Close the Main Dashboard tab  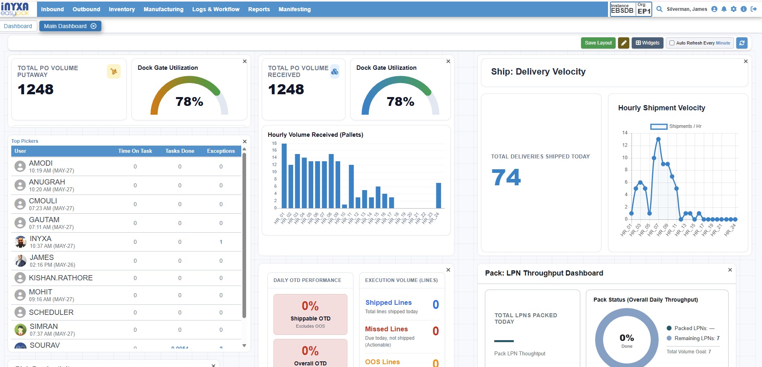pyautogui.click(x=94, y=26)
